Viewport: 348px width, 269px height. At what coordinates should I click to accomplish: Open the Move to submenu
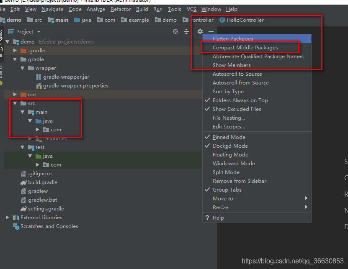[x=257, y=198]
